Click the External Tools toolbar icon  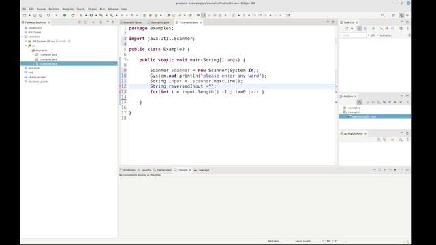[x=112, y=15]
